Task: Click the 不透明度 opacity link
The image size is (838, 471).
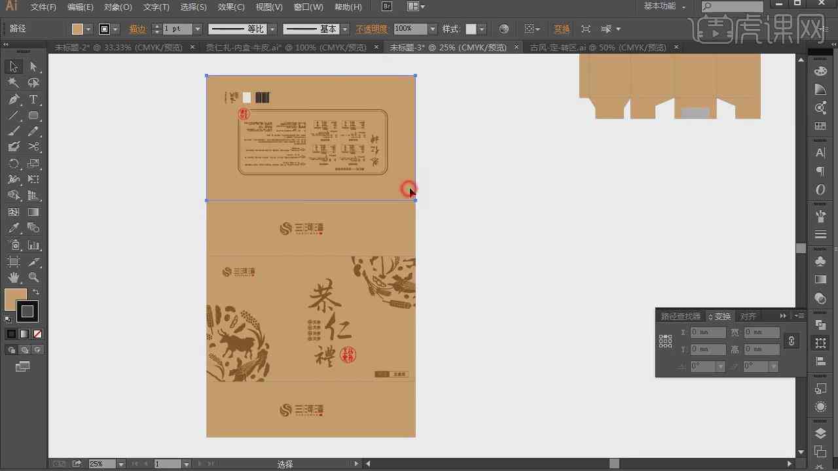Action: [372, 29]
